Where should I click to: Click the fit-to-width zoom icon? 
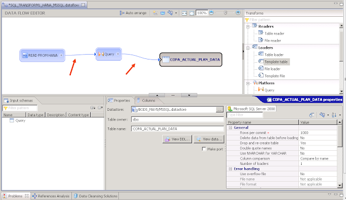pos(184,13)
